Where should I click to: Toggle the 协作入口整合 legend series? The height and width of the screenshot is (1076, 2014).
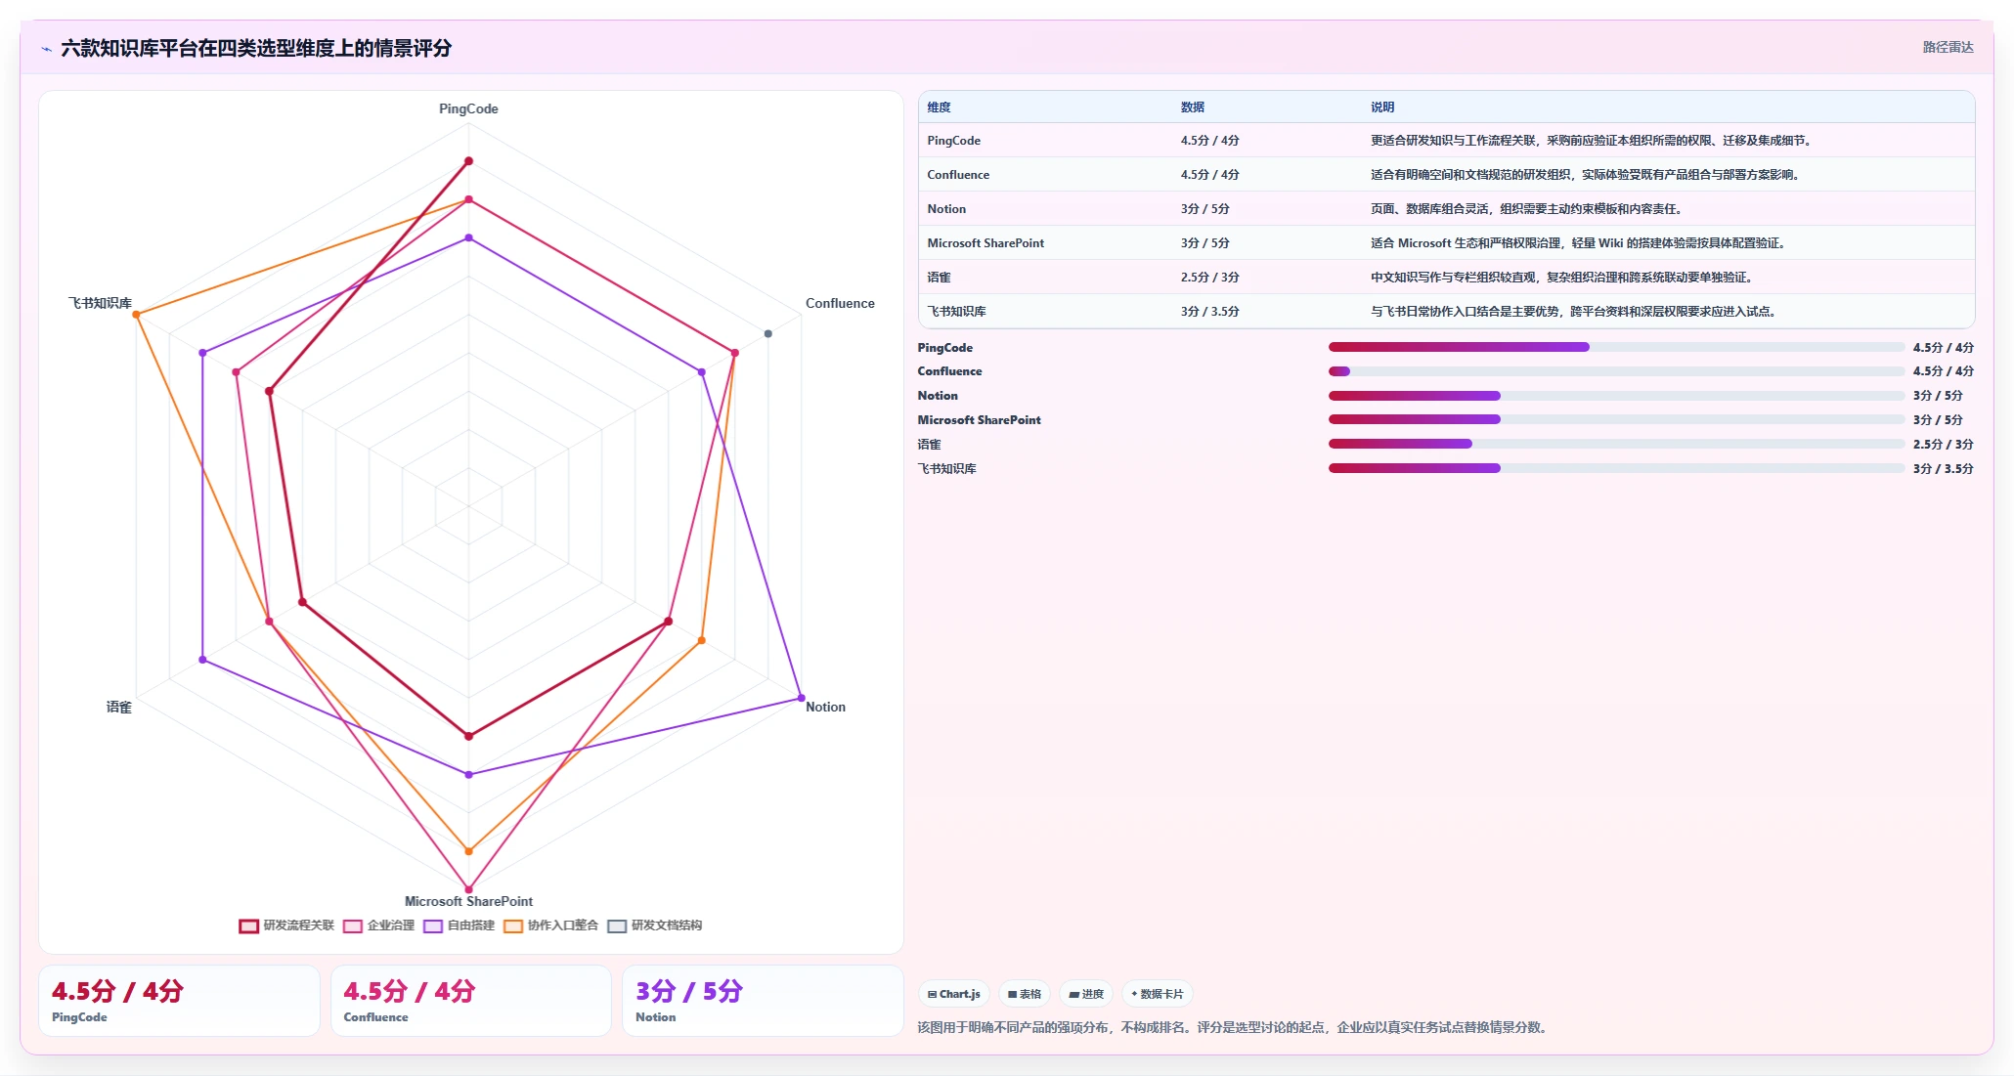(550, 925)
